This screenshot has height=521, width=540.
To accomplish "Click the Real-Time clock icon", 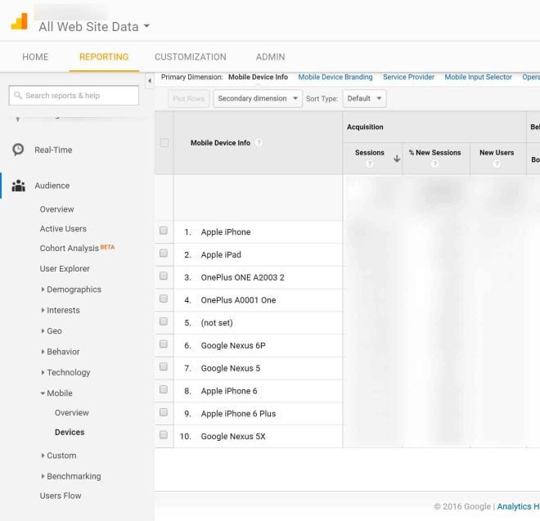I will point(18,150).
